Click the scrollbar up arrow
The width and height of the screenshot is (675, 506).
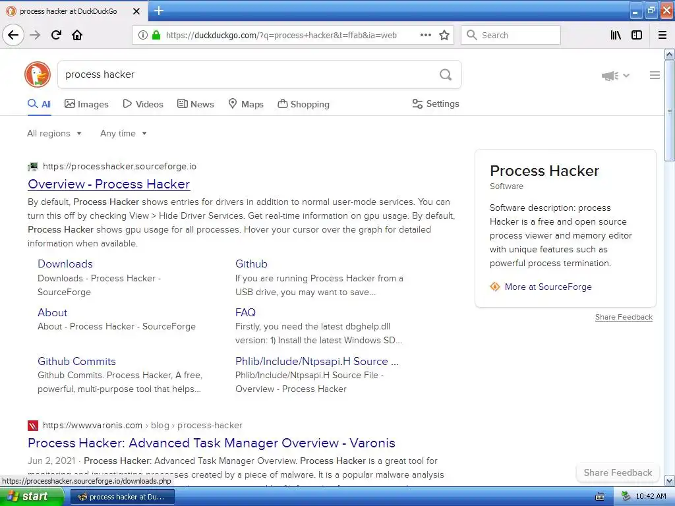tap(670, 54)
